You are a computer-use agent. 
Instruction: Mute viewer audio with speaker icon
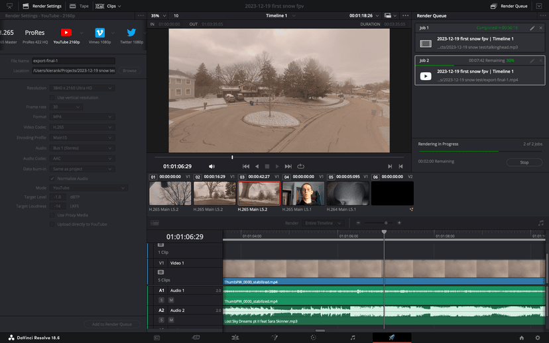point(212,166)
